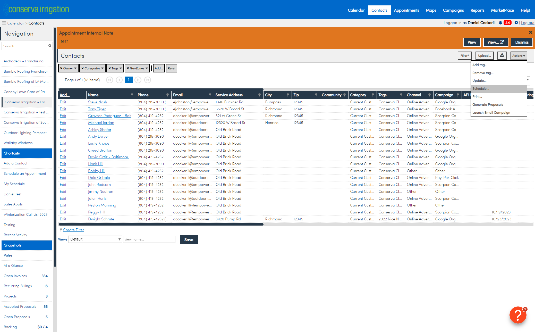The width and height of the screenshot is (535, 332).
Task: Go to the previous page of contacts
Action: [119, 80]
